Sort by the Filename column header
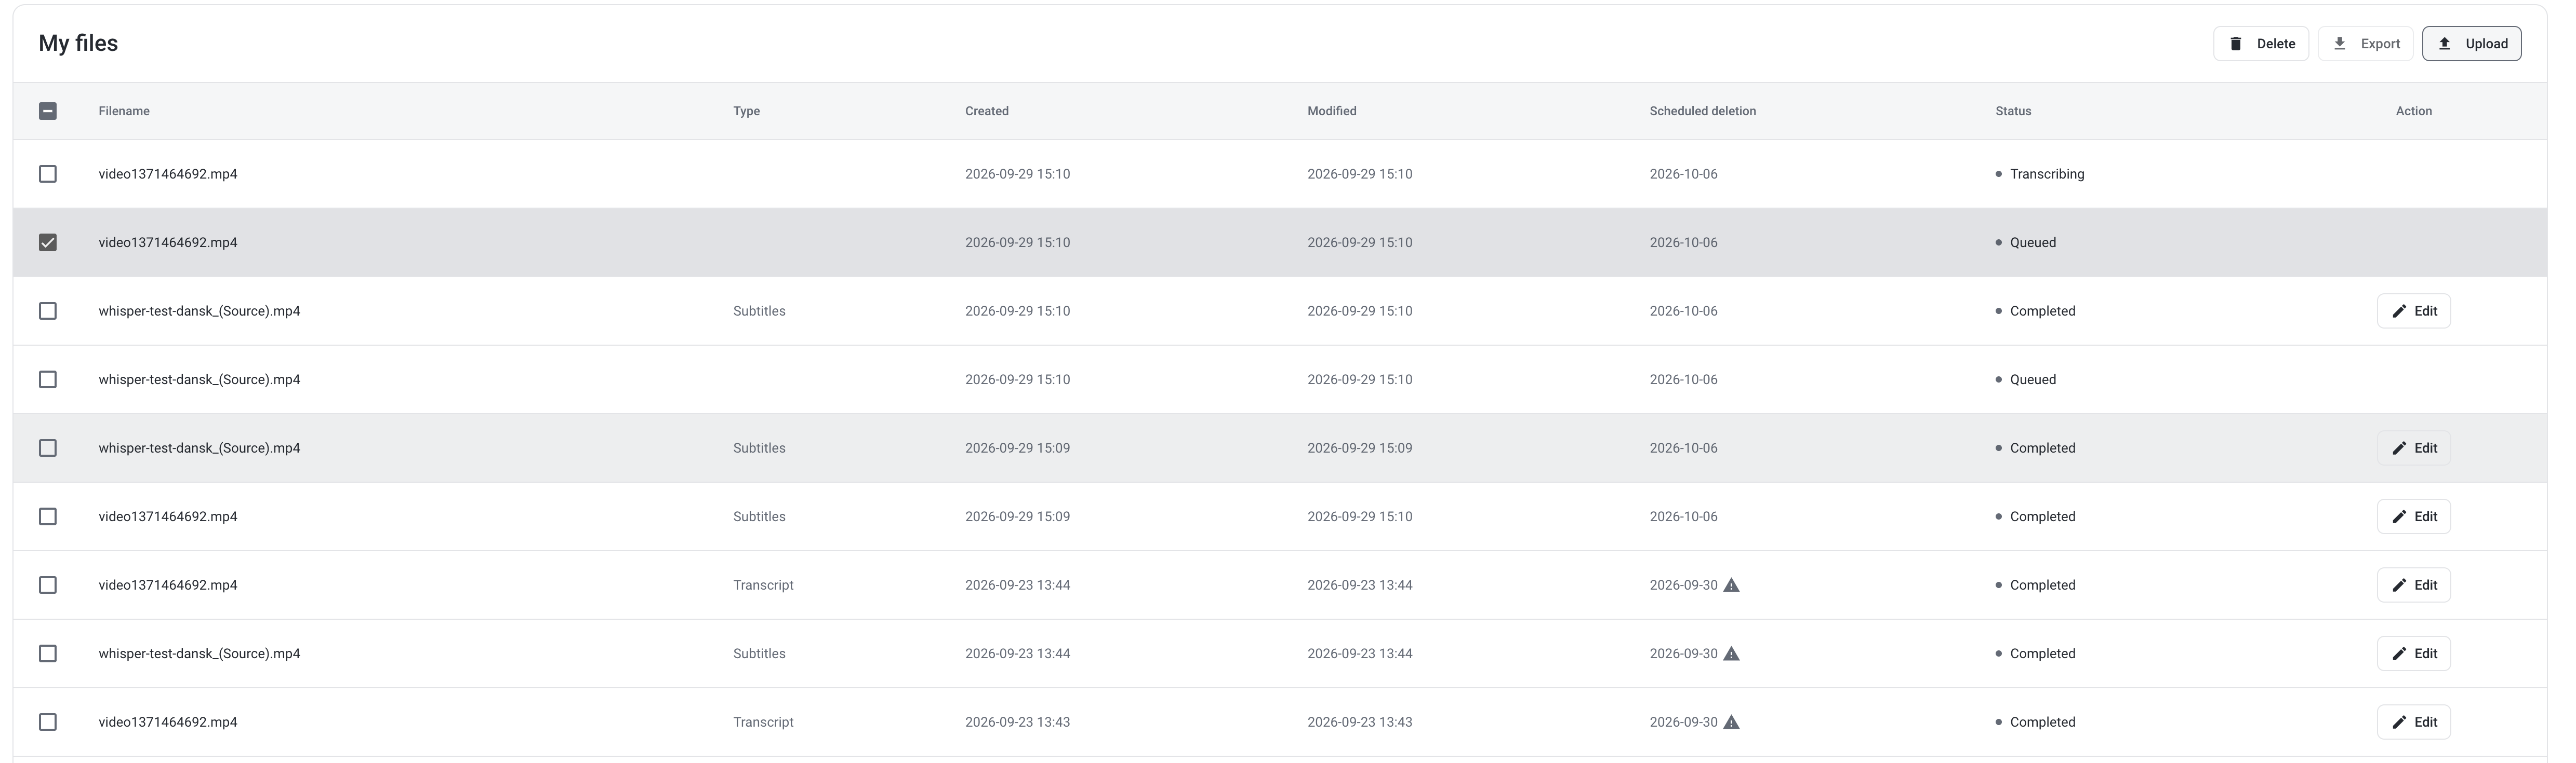This screenshot has height=763, width=2576. [124, 111]
